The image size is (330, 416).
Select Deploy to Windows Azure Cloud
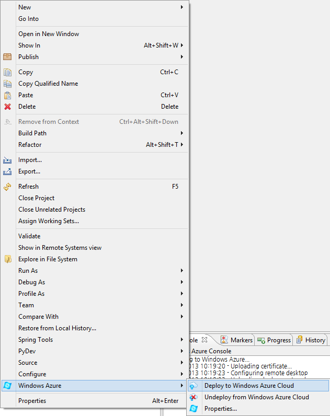pyautogui.click(x=258, y=386)
